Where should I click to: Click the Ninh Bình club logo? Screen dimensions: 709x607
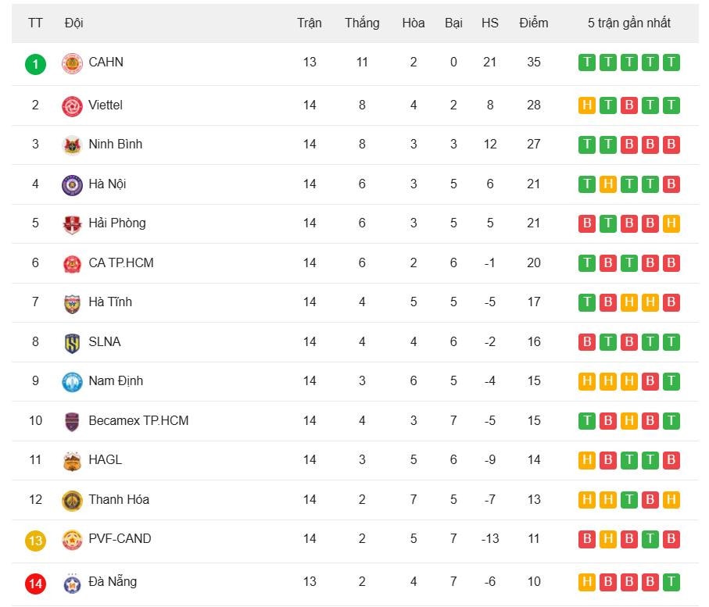[x=72, y=145]
